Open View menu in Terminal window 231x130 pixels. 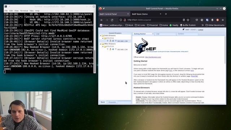[16, 11]
